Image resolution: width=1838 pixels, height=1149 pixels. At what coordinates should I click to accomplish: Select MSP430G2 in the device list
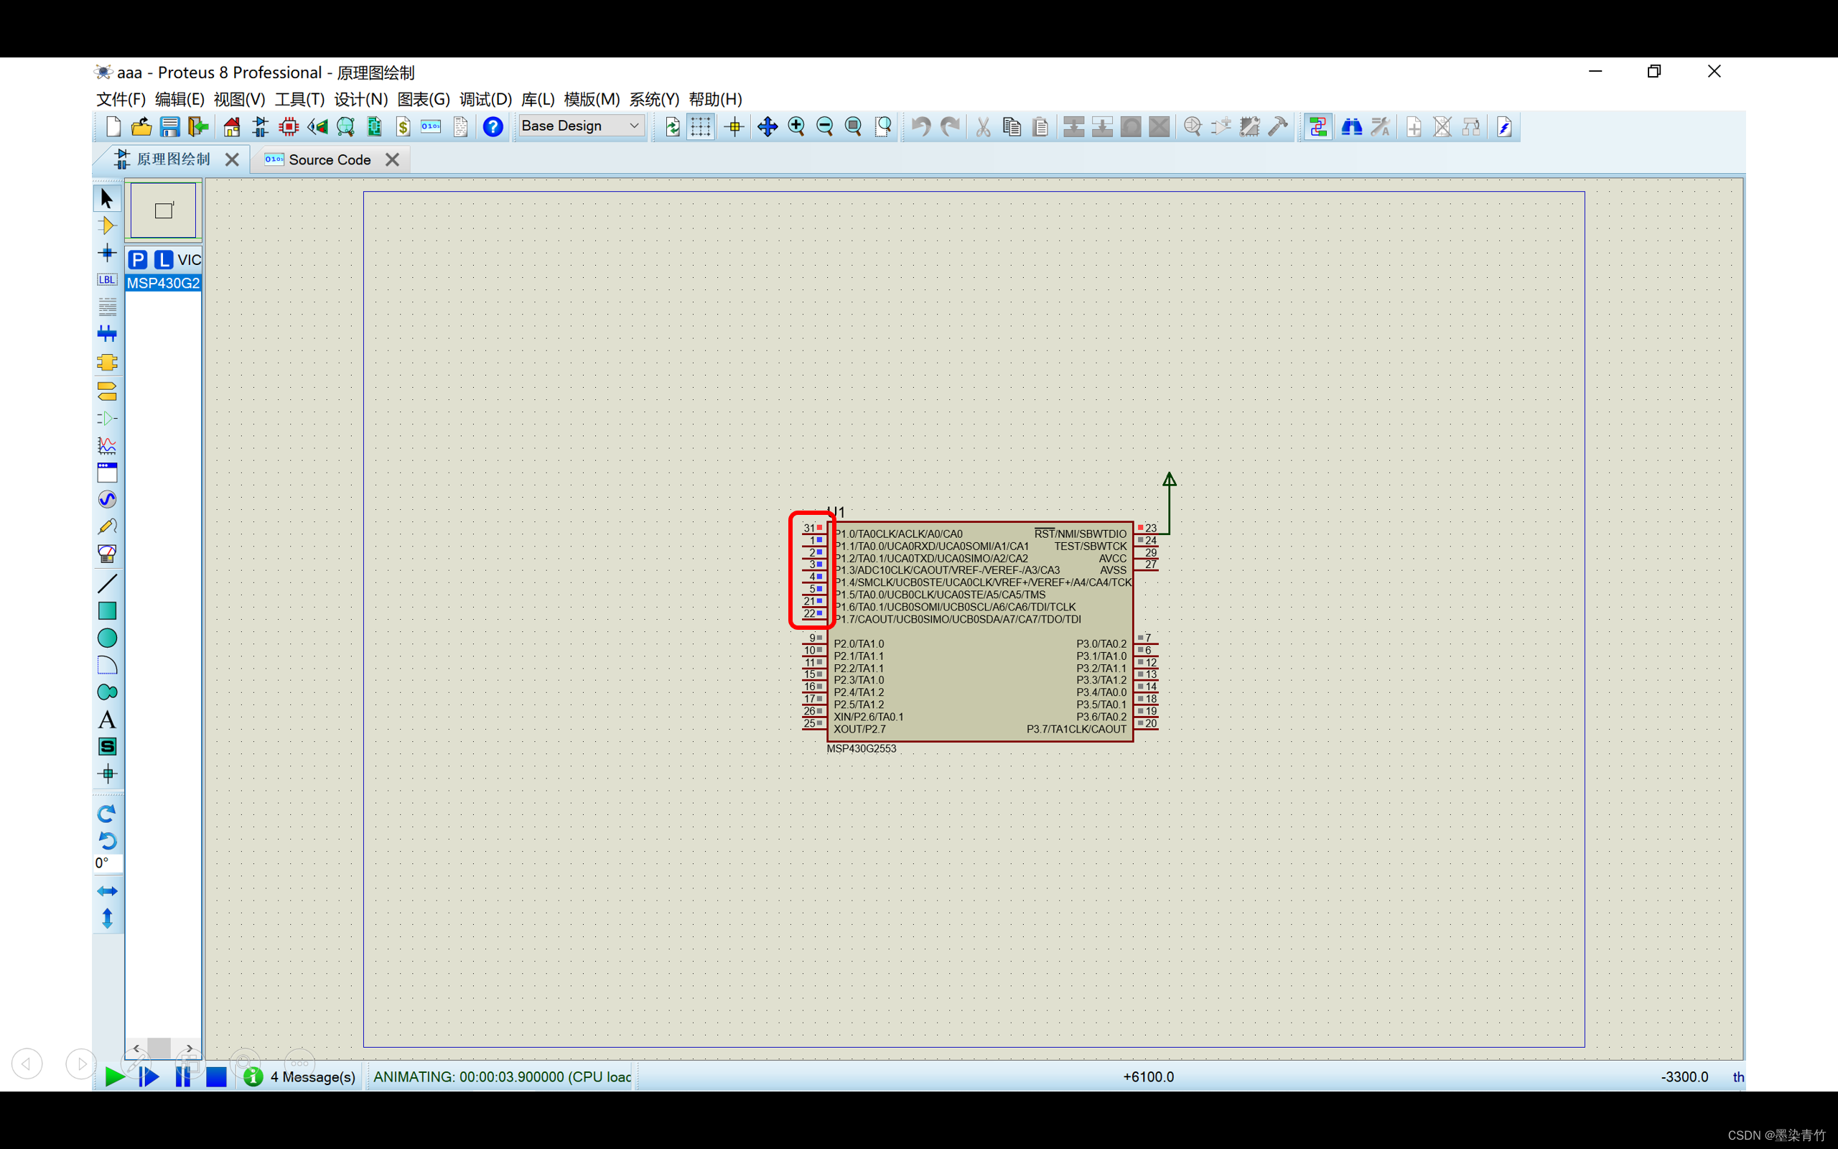pyautogui.click(x=162, y=283)
